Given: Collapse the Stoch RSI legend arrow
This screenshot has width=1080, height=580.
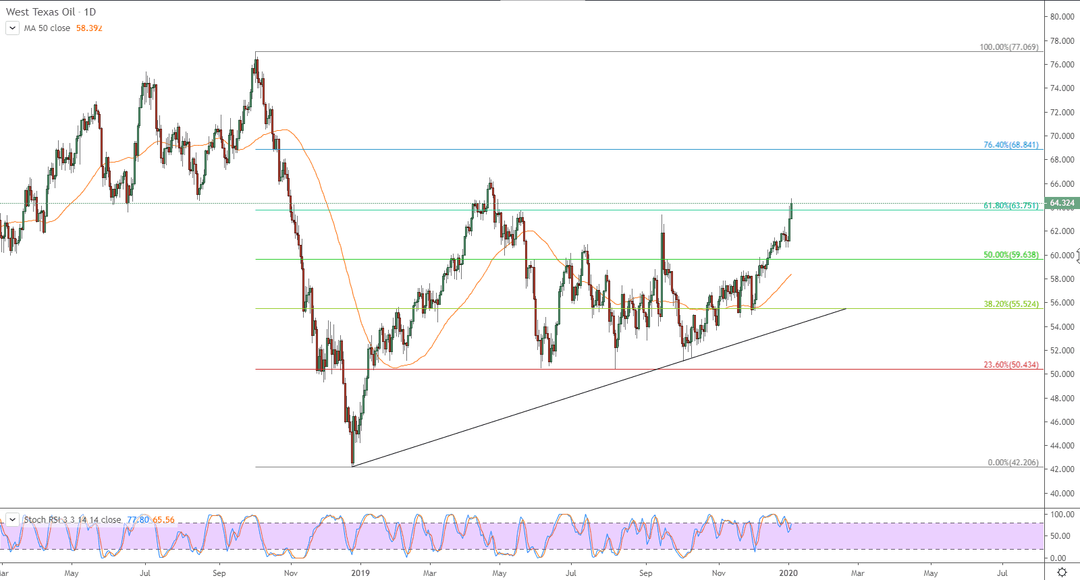Looking at the screenshot, I should (x=12, y=520).
